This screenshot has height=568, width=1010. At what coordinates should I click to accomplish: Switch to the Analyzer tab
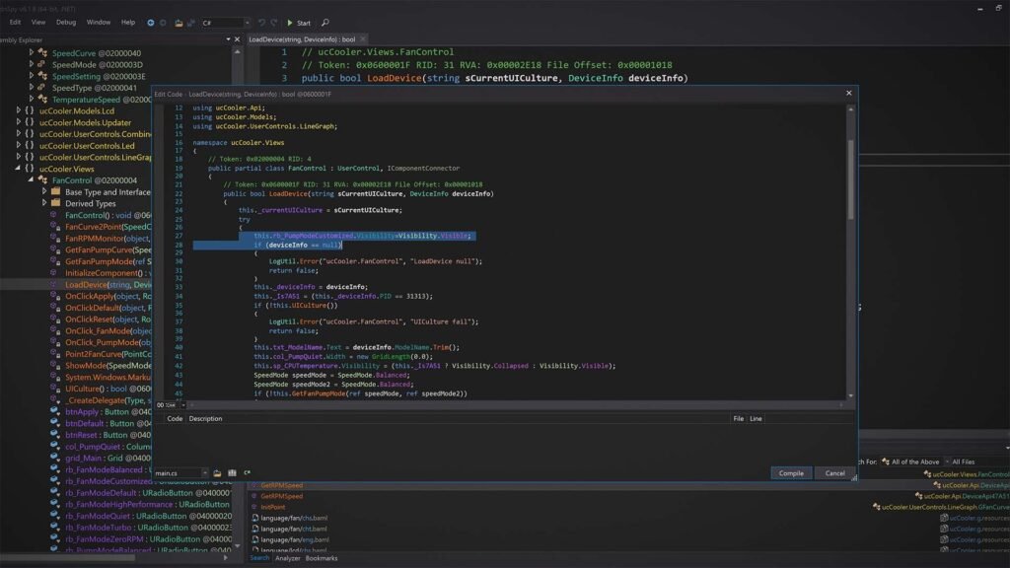tap(288, 558)
